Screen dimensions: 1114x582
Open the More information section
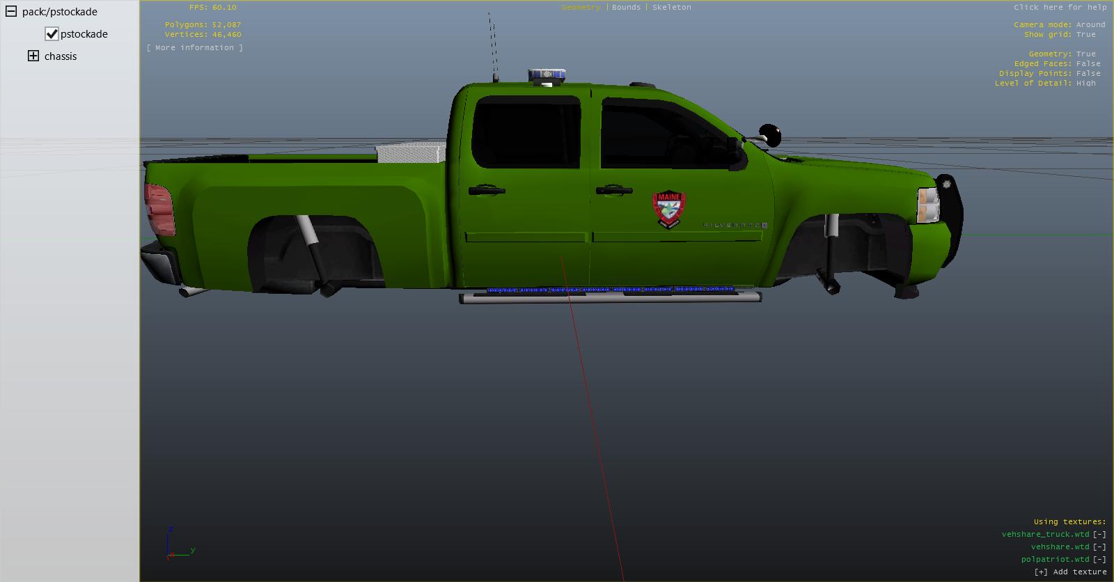(195, 48)
